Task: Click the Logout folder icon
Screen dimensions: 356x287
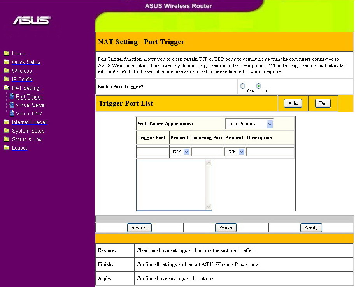Action: coord(6,148)
